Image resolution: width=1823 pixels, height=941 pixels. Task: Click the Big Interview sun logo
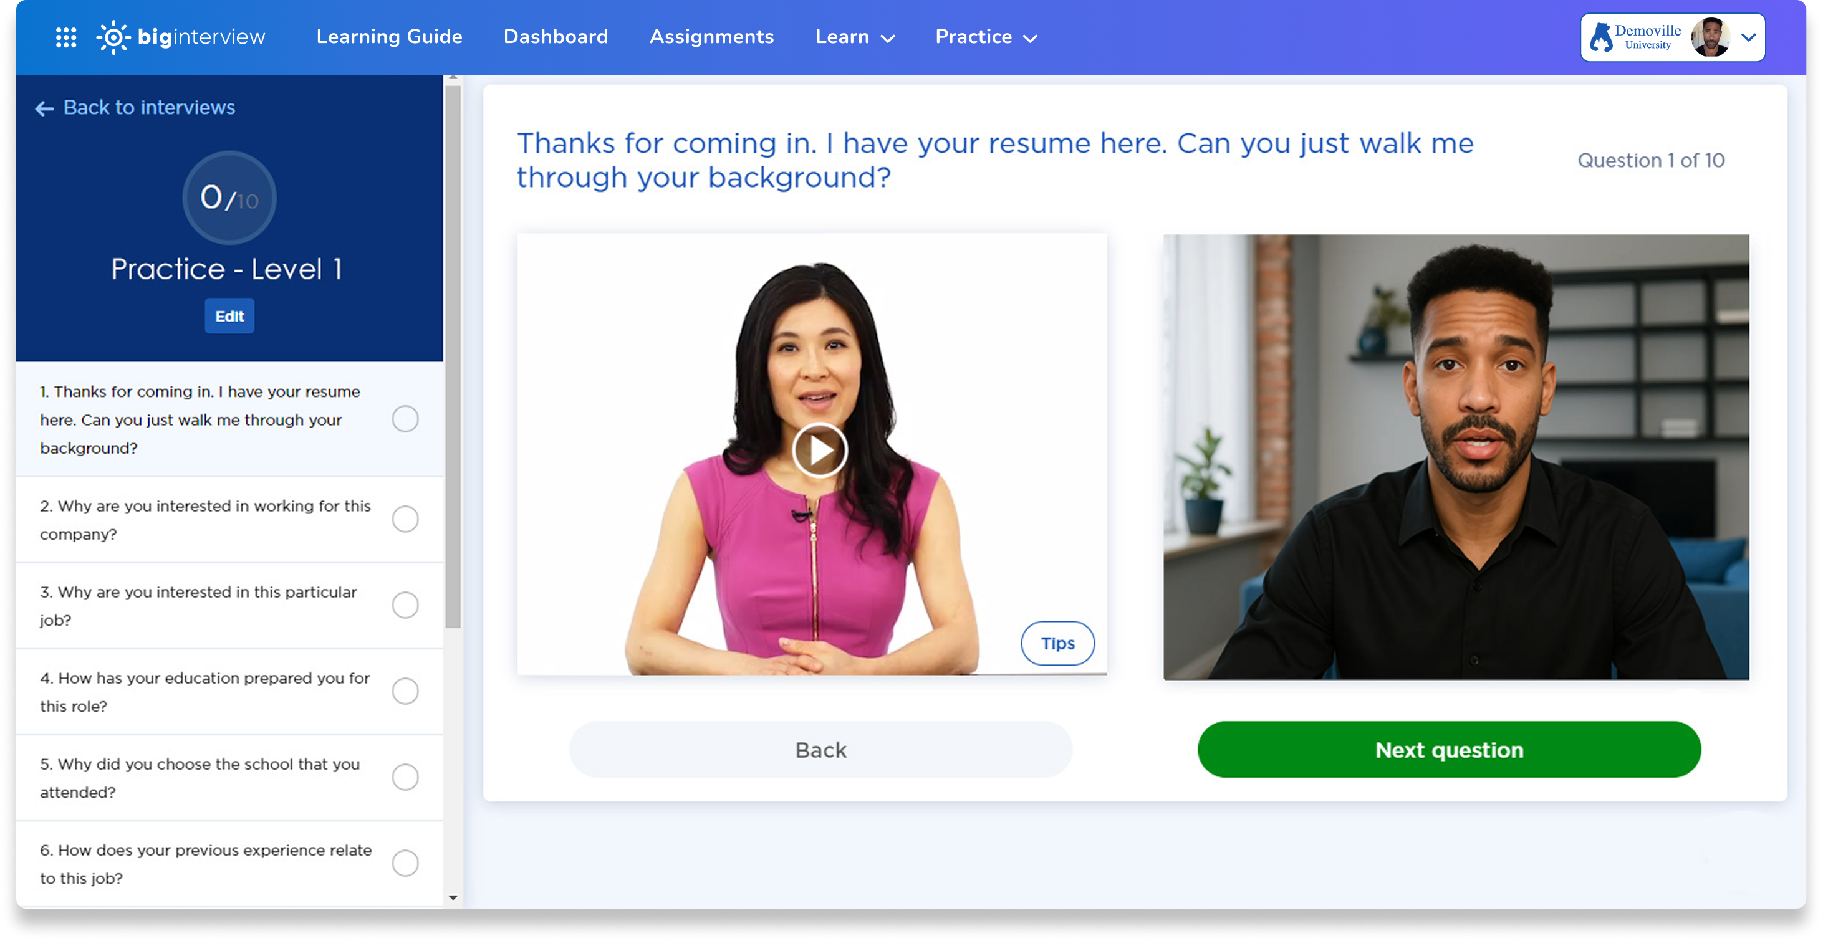tap(113, 37)
